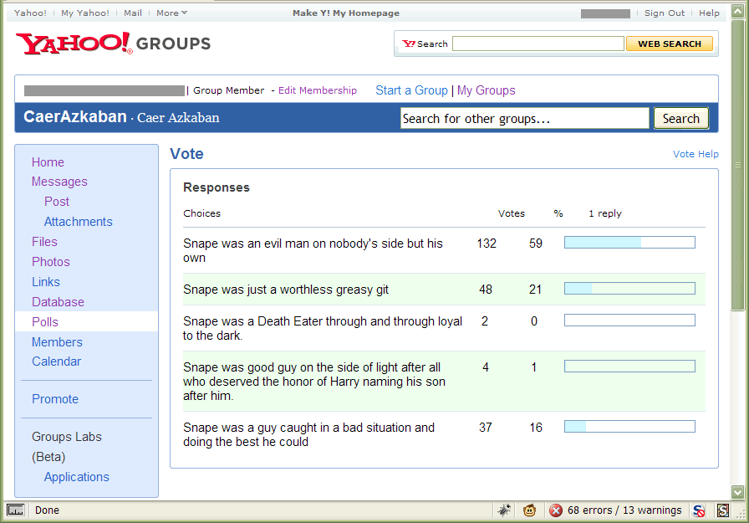749x523 pixels.
Task: Open Calendar in sidebar
Action: tap(56, 361)
